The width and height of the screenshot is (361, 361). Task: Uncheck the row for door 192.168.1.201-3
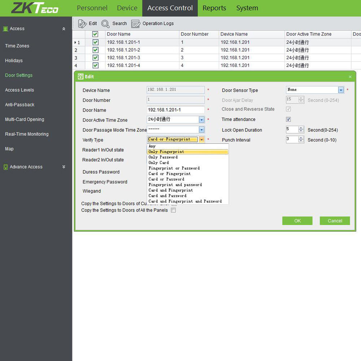(95, 58)
